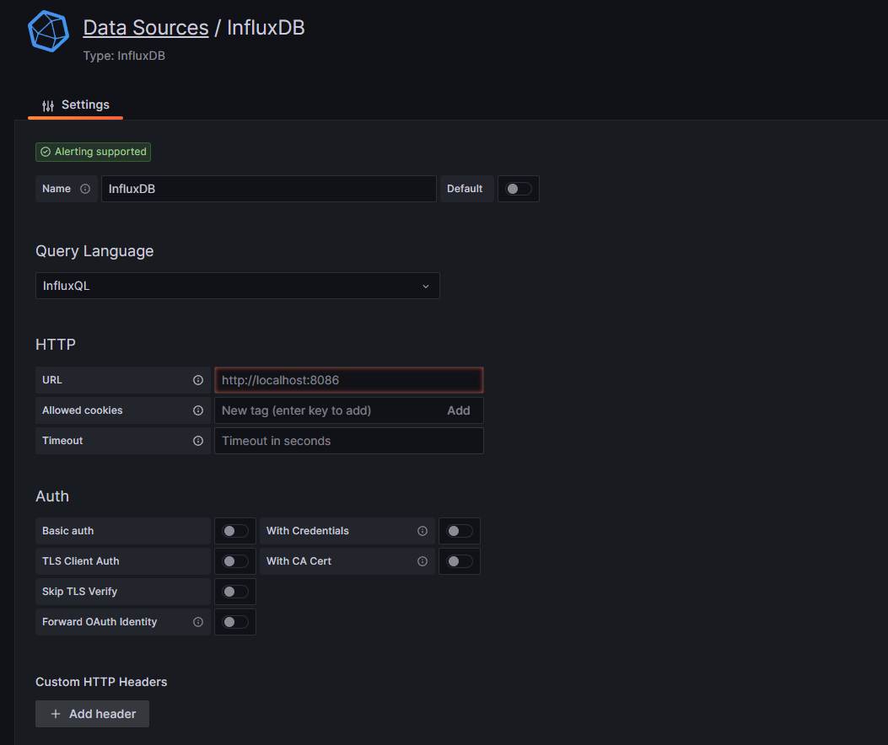888x745 pixels.
Task: Open the Query Language dropdown
Action: (237, 286)
